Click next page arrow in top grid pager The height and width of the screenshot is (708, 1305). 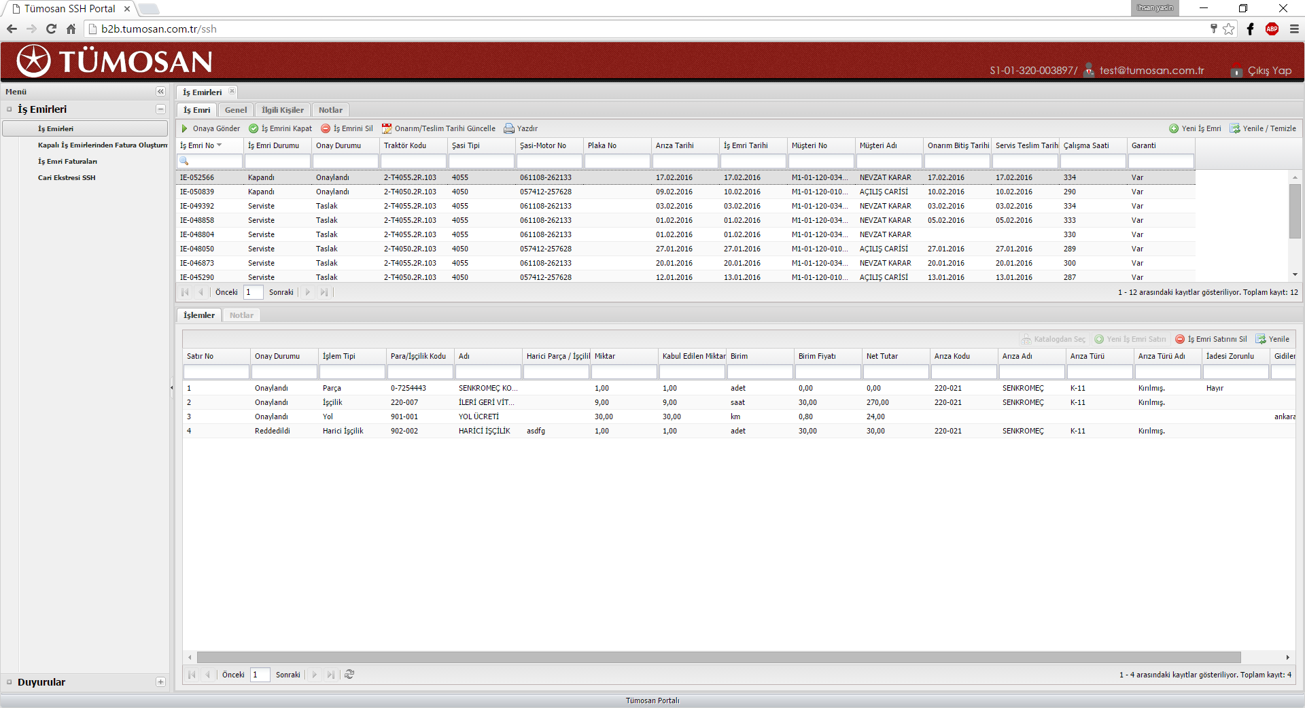[x=308, y=292]
